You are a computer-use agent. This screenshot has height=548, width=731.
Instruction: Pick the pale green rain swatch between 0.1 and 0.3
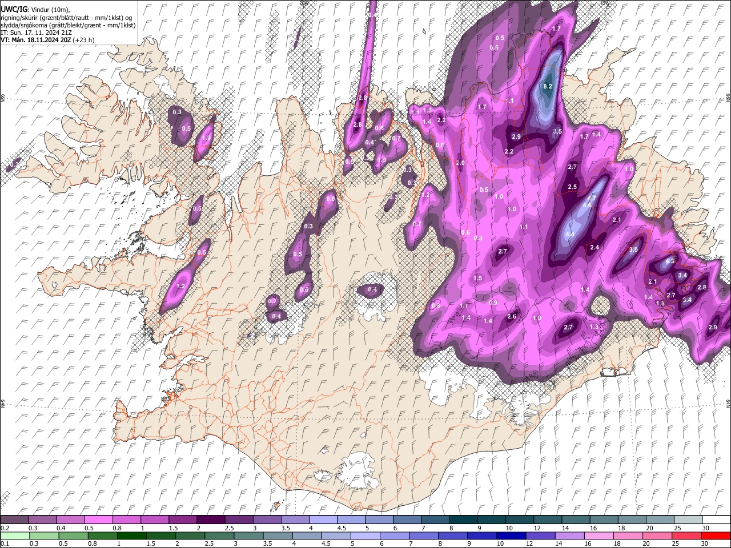(x=15, y=535)
